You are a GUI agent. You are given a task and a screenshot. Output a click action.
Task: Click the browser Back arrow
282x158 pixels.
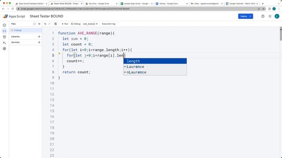(3, 9)
